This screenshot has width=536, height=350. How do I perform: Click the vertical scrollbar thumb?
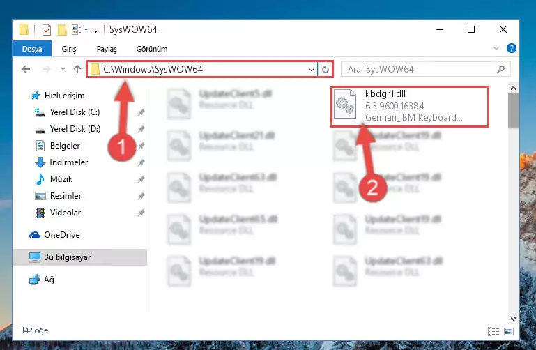pyautogui.click(x=513, y=111)
